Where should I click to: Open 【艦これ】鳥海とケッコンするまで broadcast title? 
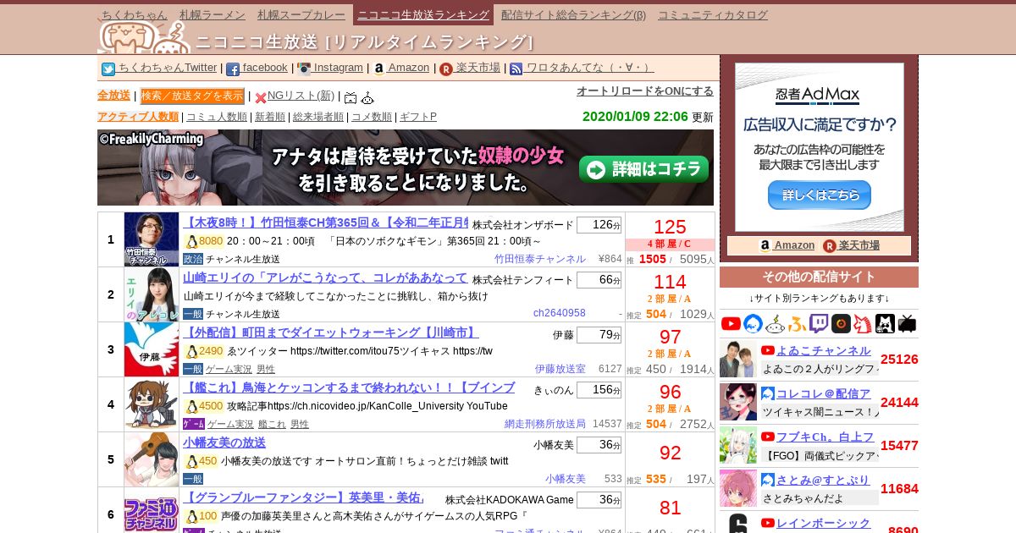click(349, 388)
